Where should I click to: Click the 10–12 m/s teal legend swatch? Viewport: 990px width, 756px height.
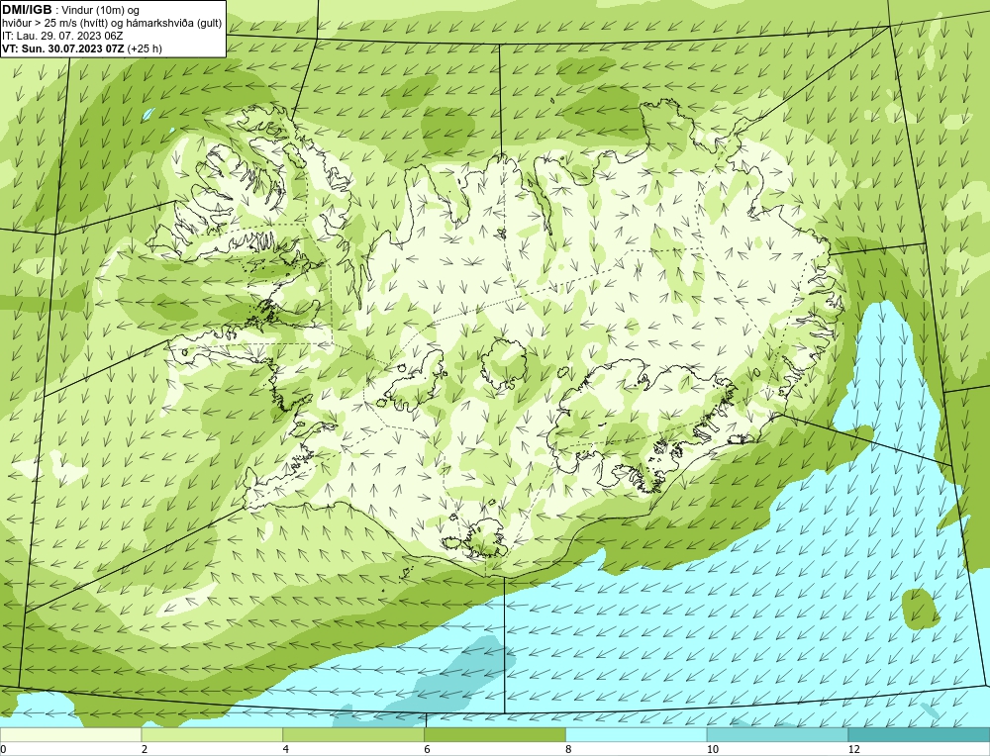pos(778,734)
